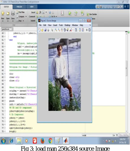Click the Compare files button

pyautogui.click(x=20, y=17)
